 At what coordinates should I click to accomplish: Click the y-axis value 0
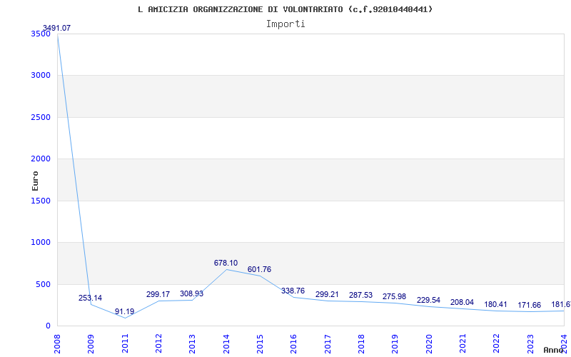(48, 326)
